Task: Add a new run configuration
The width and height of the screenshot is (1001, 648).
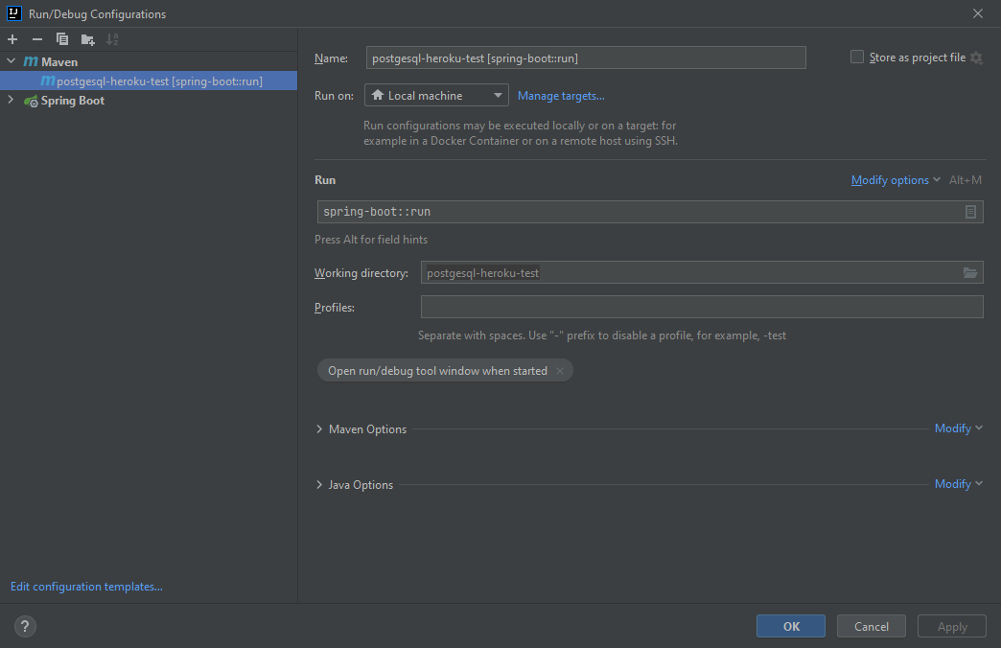Action: coord(12,39)
